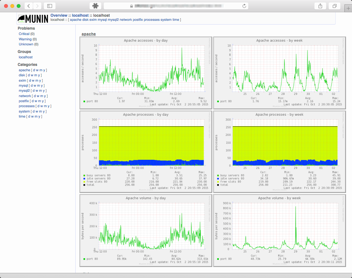Image resolution: width=352 pixels, height=278 pixels.
Task: Jump to processes in top category list
Action: coord(152,20)
